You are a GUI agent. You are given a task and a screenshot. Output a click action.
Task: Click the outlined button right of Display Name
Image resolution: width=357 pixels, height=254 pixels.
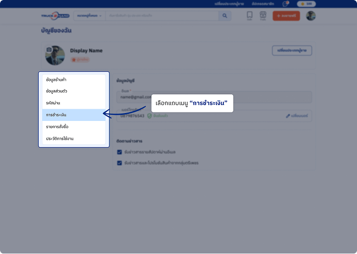pyautogui.click(x=292, y=50)
